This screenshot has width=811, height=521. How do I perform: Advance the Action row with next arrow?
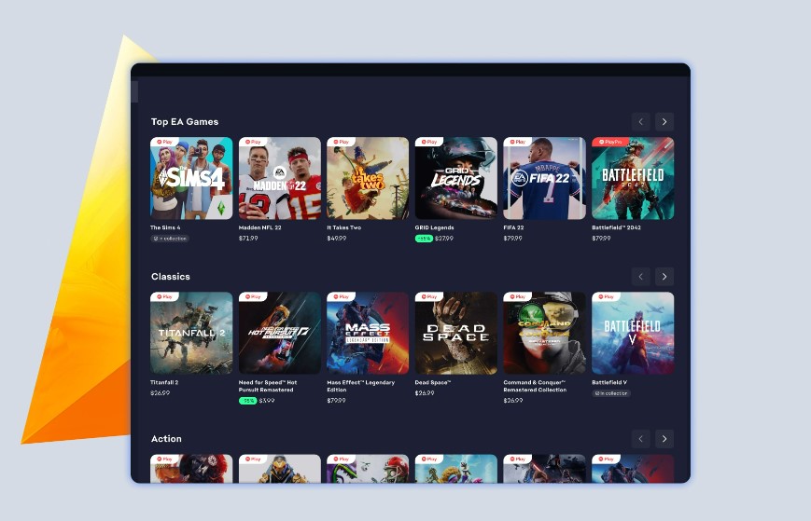(x=664, y=438)
